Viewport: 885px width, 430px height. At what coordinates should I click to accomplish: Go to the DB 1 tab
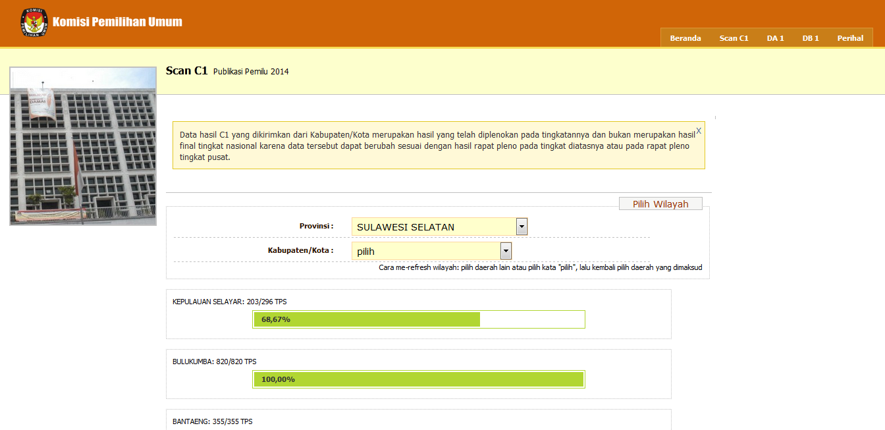(x=810, y=38)
